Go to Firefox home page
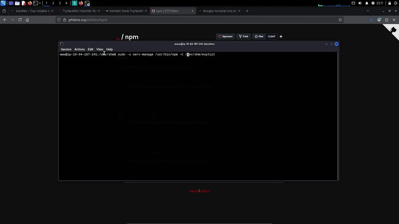This screenshot has width=399, height=224. [x=27, y=20]
